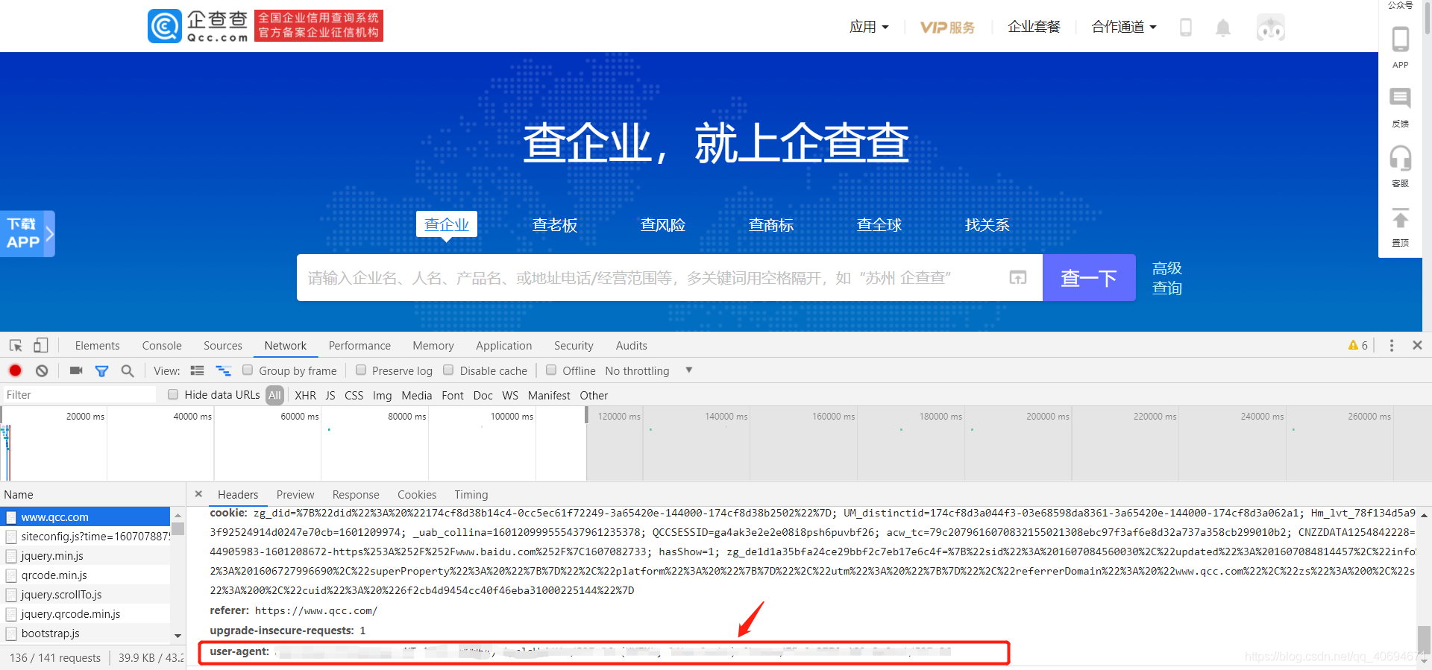Image resolution: width=1432 pixels, height=670 pixels.
Task: Open the notification bell
Action: 1223,28
